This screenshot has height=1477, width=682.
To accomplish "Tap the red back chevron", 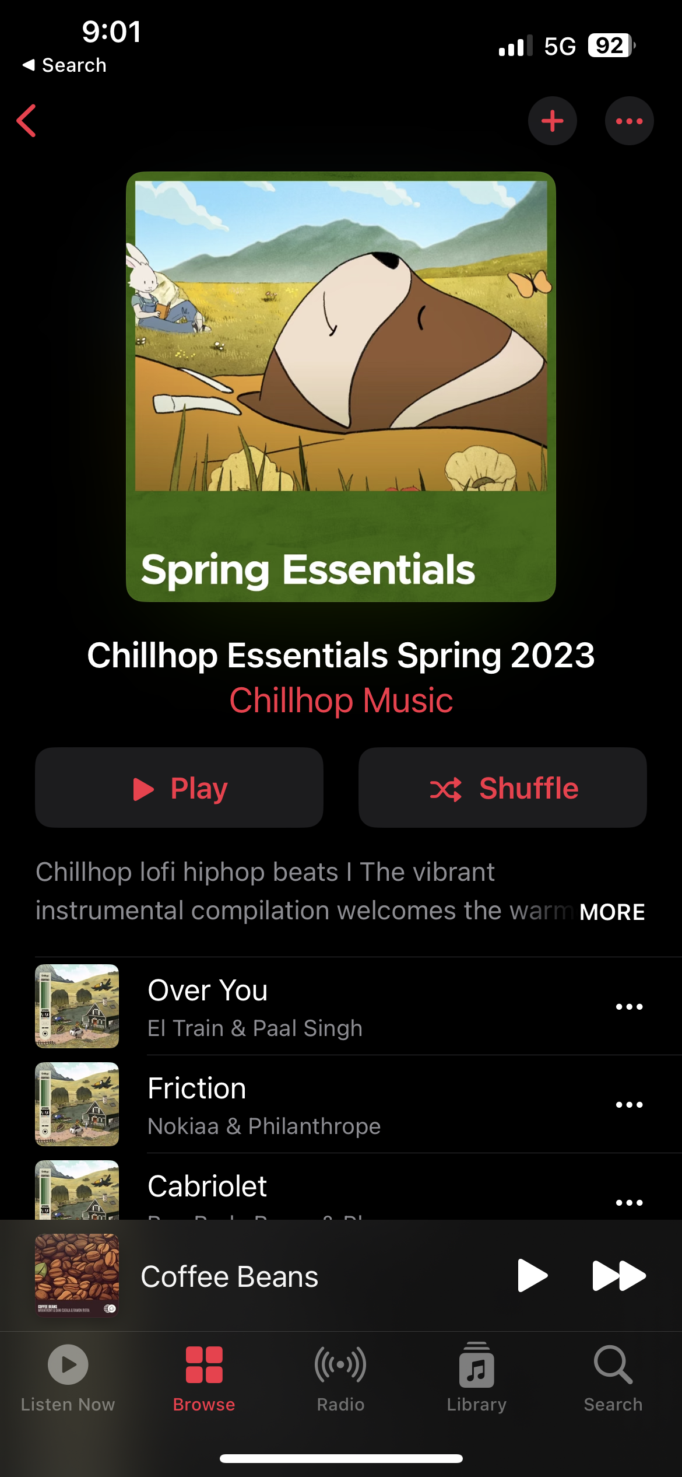I will coord(27,121).
